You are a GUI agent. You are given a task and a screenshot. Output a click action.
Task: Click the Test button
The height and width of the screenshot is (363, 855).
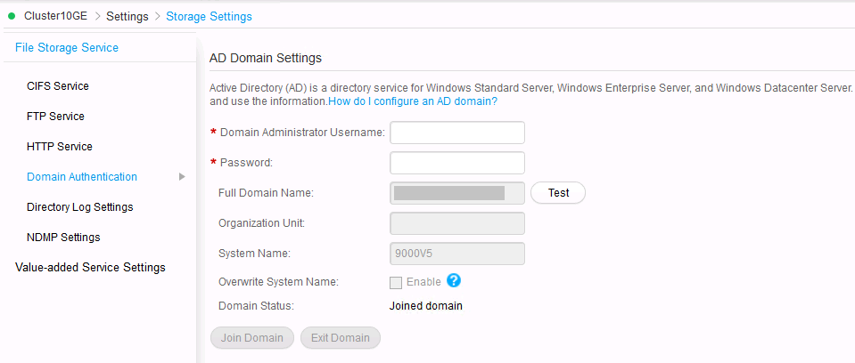pos(558,193)
